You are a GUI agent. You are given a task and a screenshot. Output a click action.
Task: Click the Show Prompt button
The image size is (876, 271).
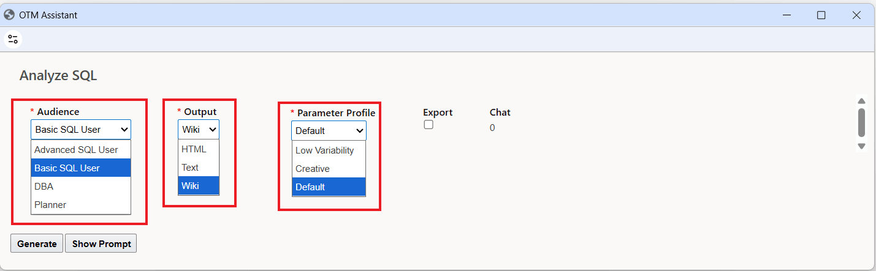(101, 243)
